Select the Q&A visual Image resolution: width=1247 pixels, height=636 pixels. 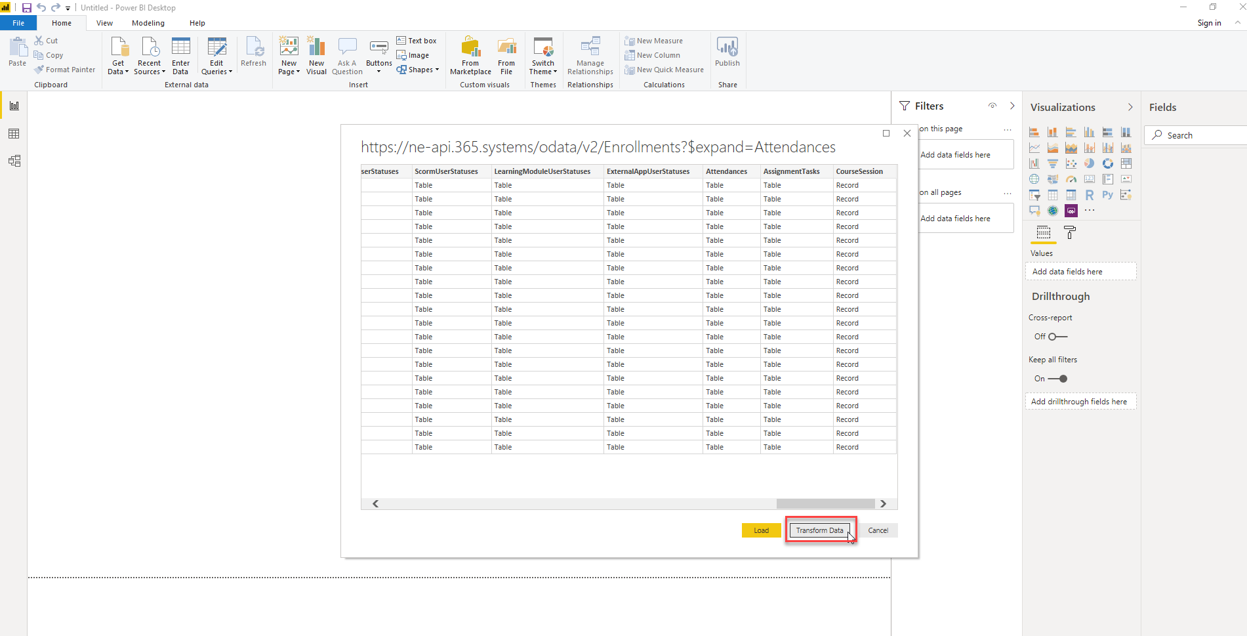click(1034, 211)
